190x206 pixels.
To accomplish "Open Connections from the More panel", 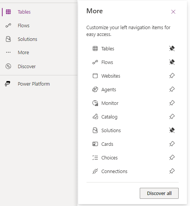I will click(114, 172).
